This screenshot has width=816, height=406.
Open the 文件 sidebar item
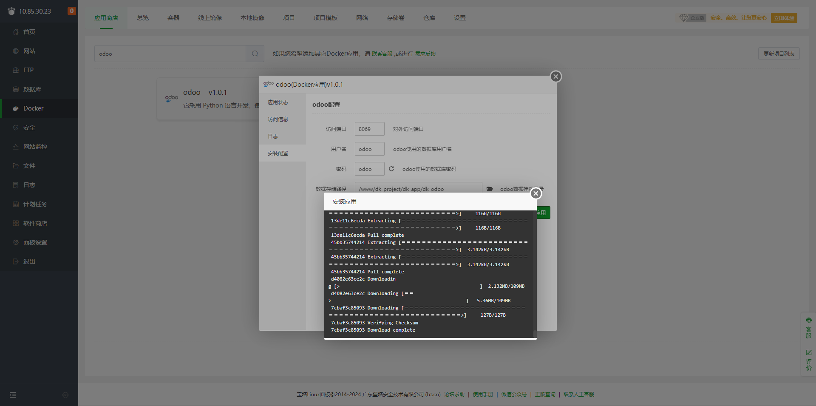(39, 166)
